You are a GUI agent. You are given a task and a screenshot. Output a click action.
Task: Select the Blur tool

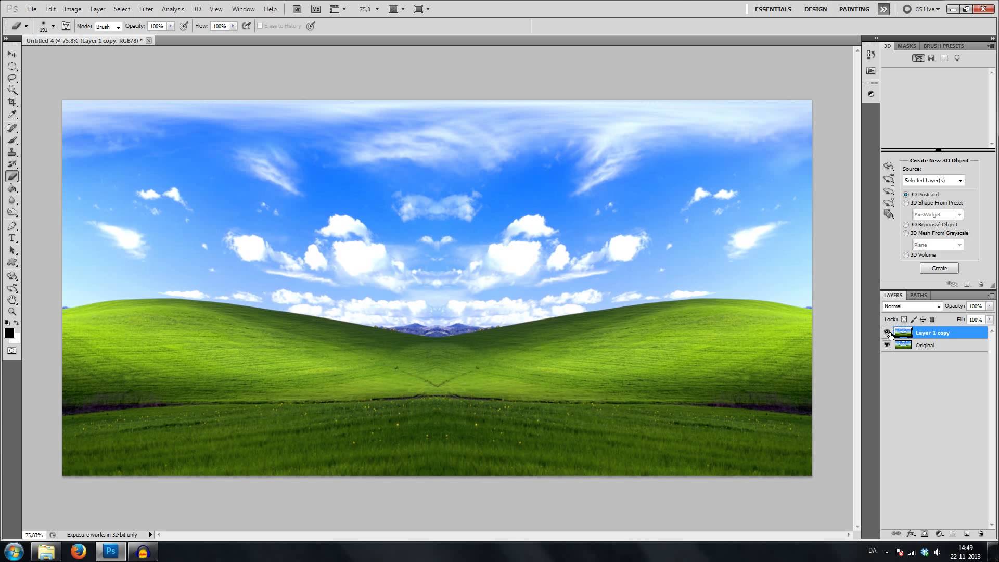(12, 200)
